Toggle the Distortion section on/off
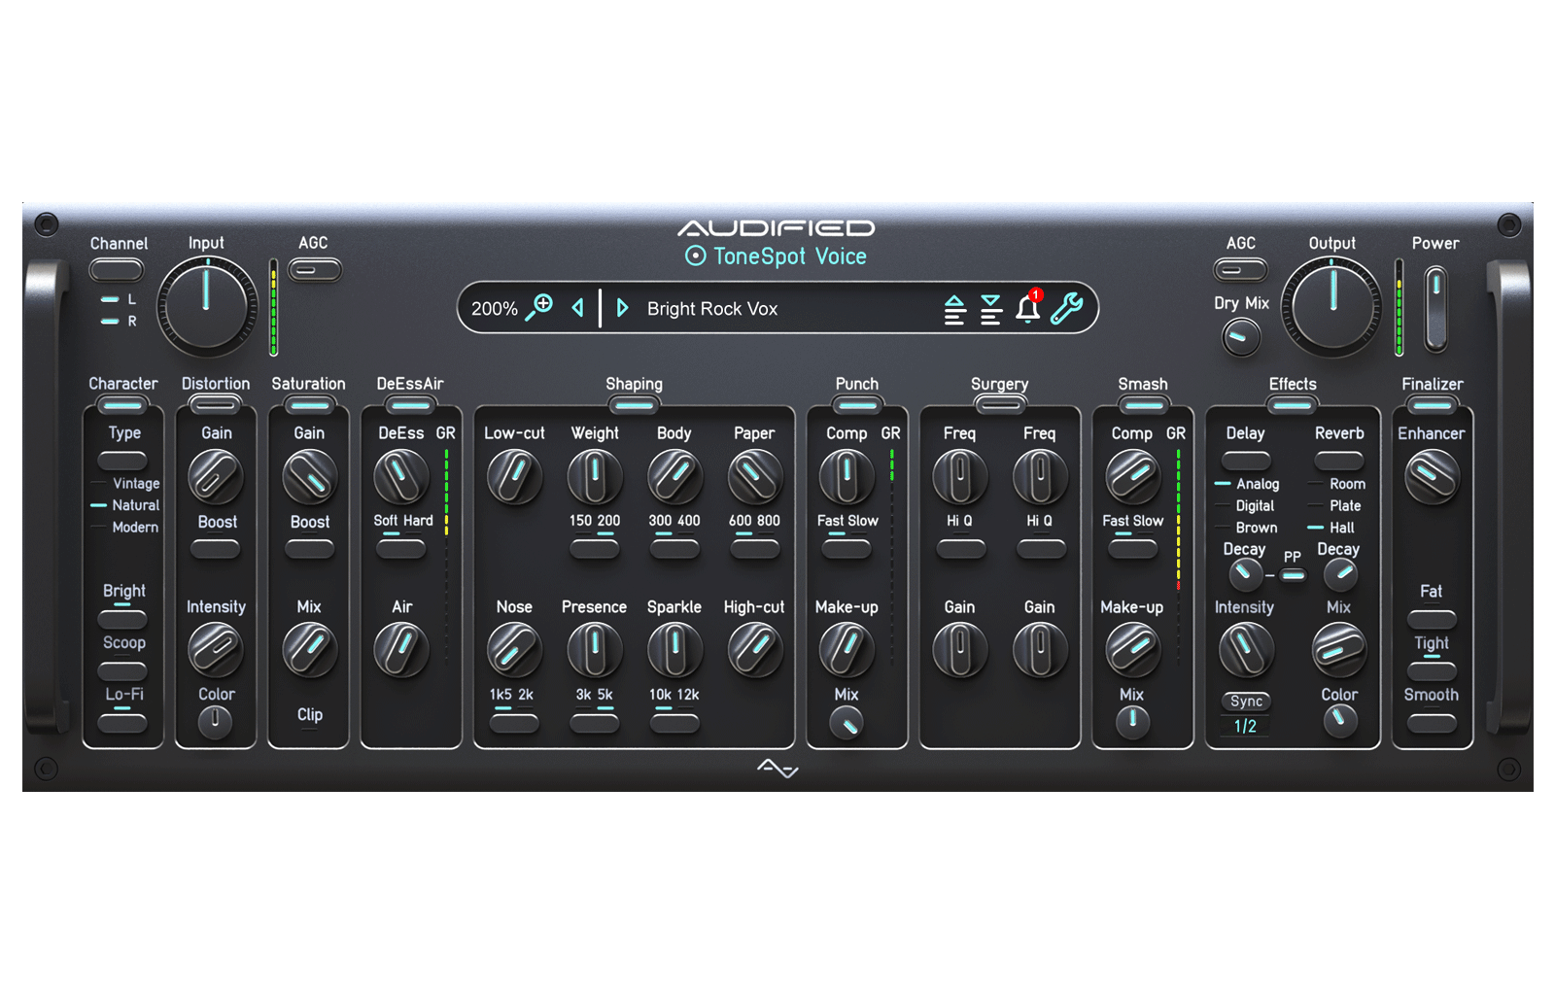 tap(215, 404)
